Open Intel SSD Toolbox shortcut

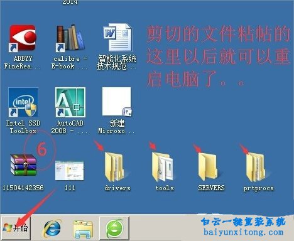(23, 102)
